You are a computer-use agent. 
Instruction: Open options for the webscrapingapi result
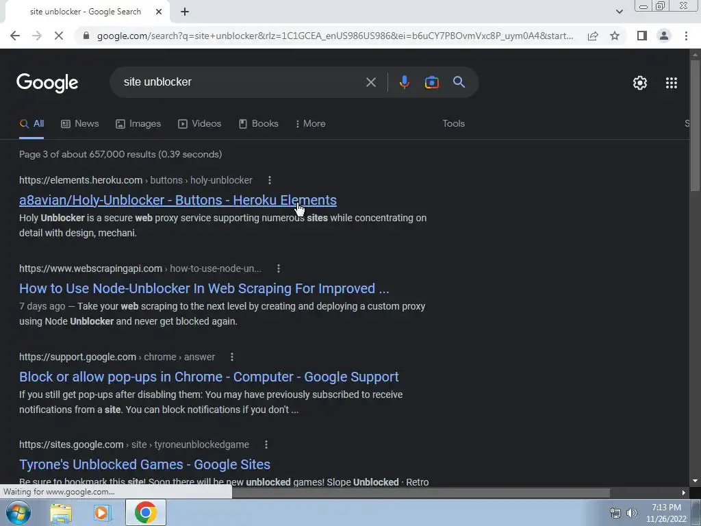click(x=278, y=268)
